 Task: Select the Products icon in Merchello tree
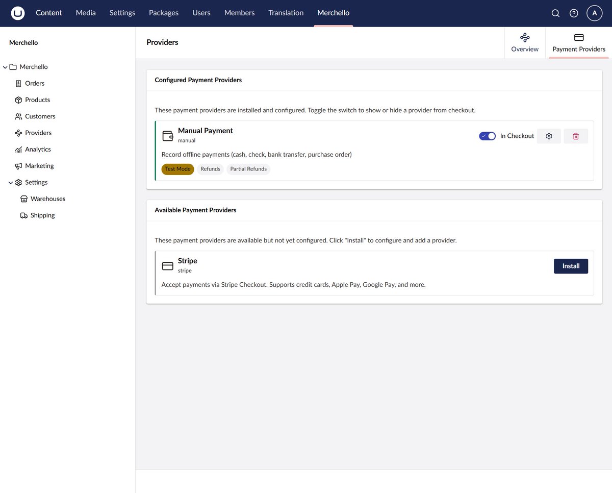tap(18, 100)
